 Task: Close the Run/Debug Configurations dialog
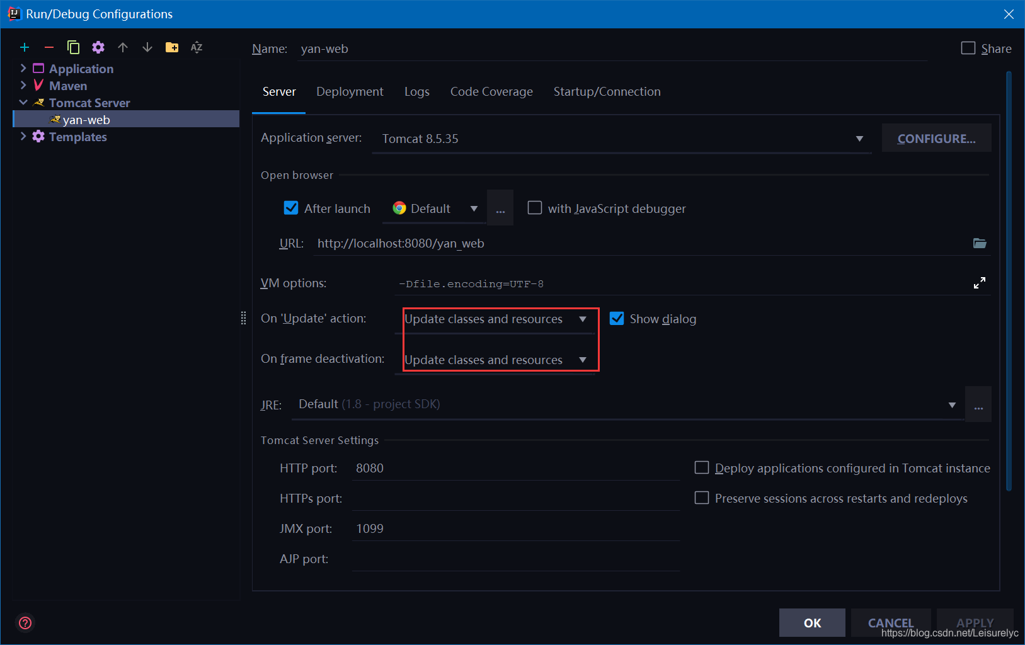point(1009,14)
